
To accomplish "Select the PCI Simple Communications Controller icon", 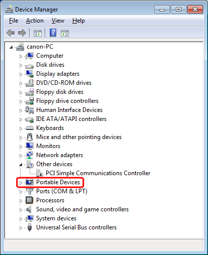I will (x=40, y=173).
